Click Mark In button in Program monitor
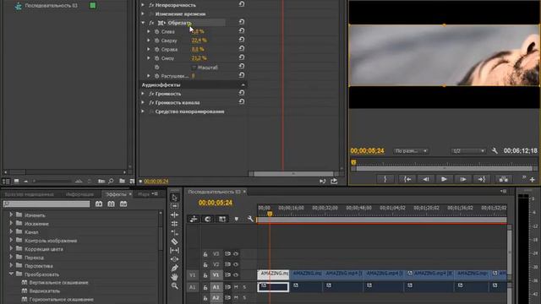This screenshot has width=541, height=304. (385, 179)
